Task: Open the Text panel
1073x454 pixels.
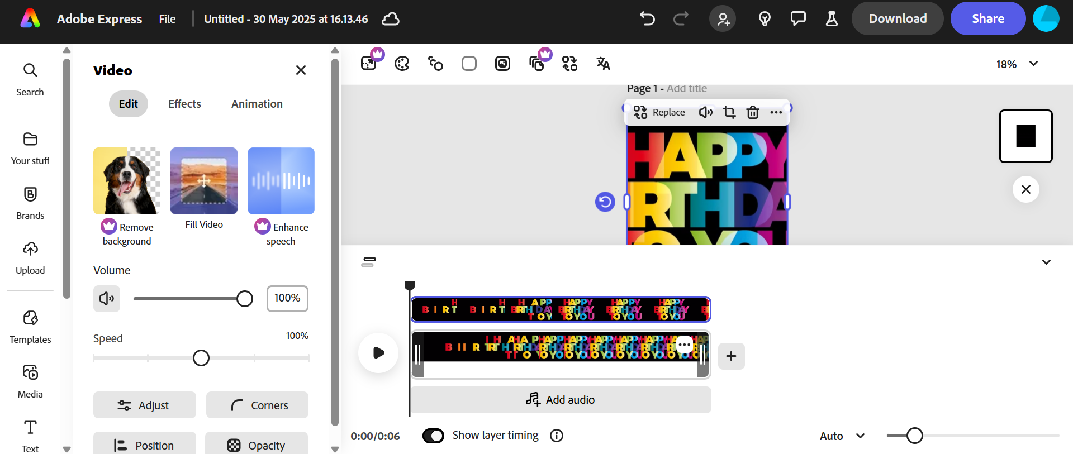Action: [30, 436]
